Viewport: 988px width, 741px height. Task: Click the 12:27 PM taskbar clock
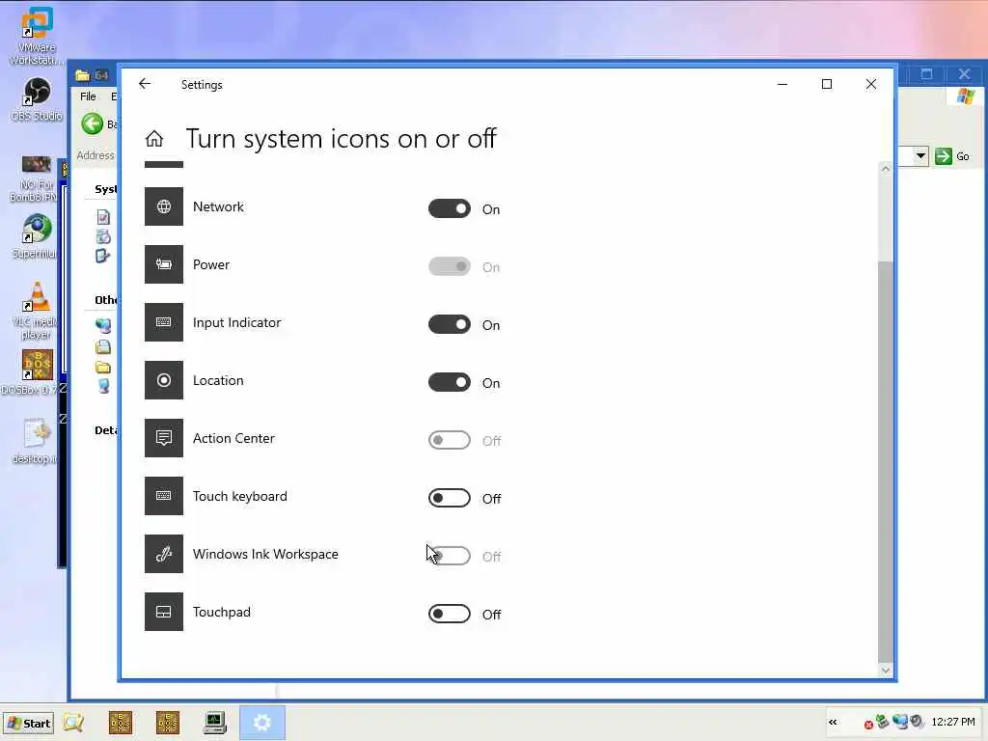pos(952,722)
